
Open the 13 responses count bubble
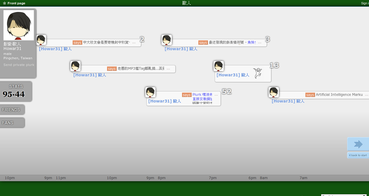point(274,65)
